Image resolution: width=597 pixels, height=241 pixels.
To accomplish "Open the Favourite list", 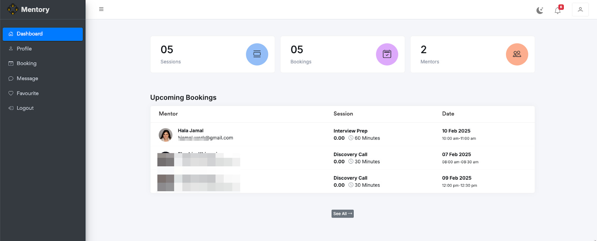I will click(x=43, y=93).
